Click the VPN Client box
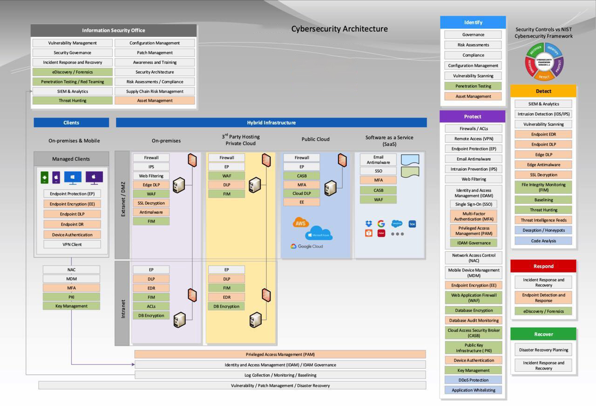596x411 pixels. pos(72,244)
